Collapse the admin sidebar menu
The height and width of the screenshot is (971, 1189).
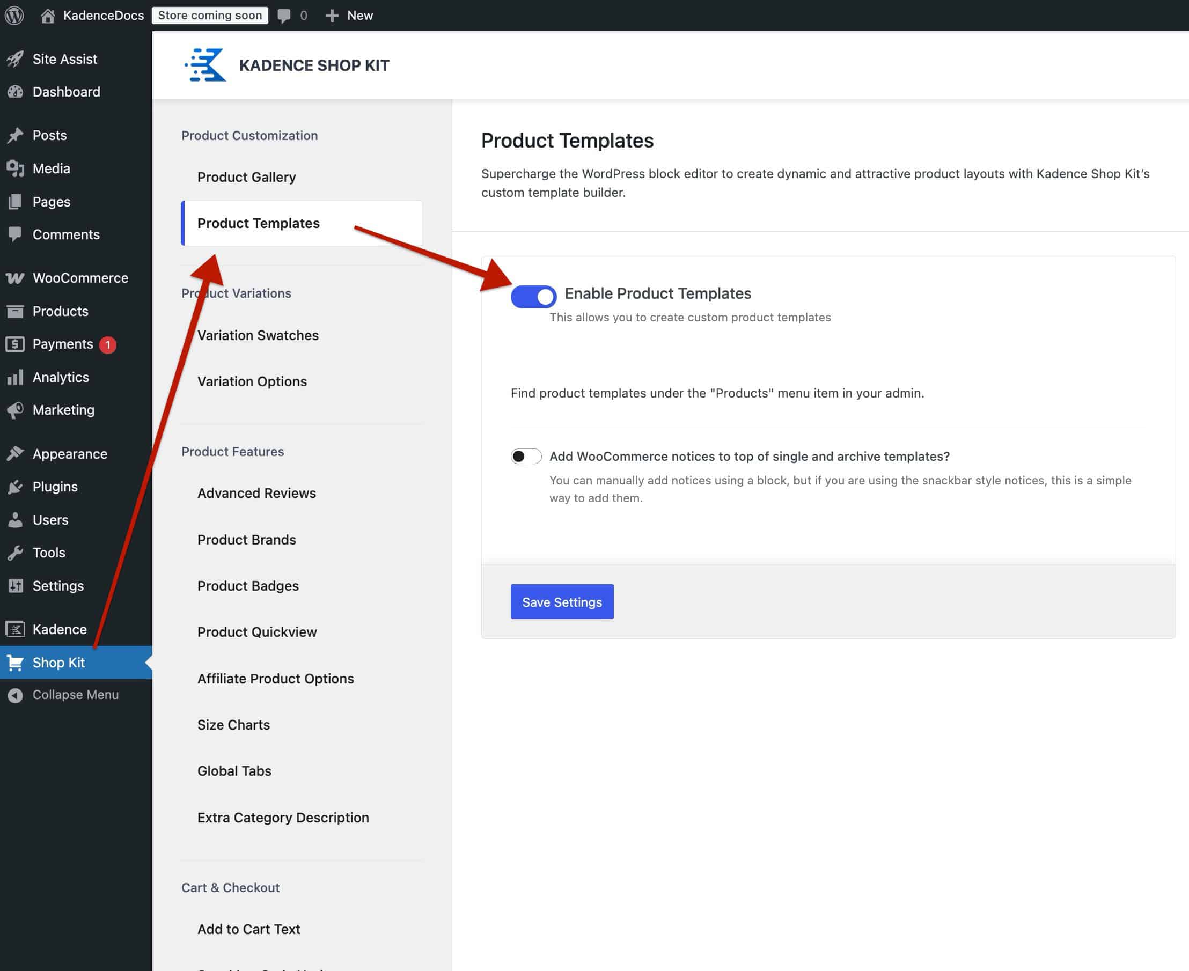[75, 695]
